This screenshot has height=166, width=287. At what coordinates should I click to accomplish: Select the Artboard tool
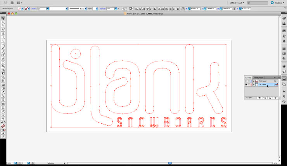3,108
